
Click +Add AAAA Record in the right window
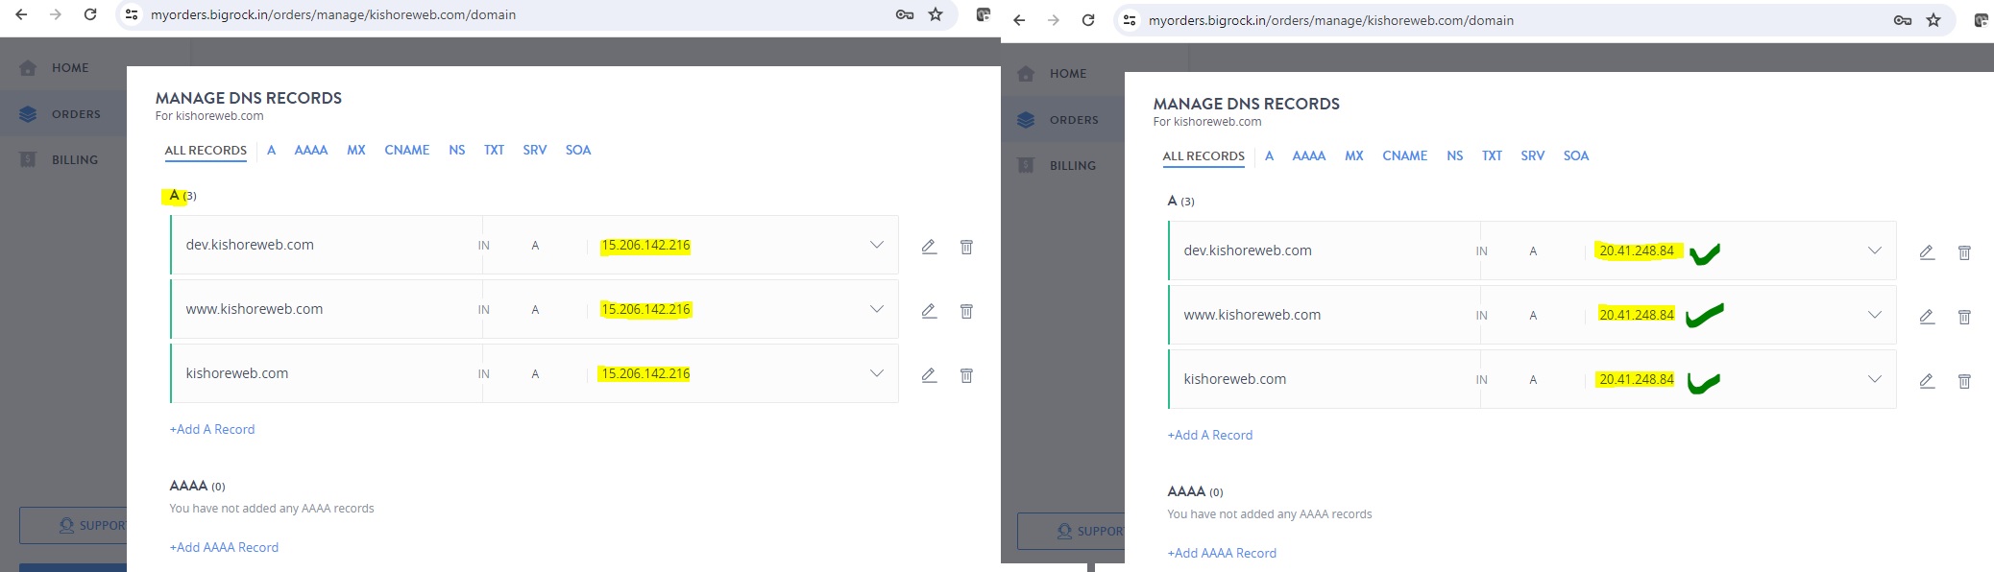pyautogui.click(x=1222, y=553)
